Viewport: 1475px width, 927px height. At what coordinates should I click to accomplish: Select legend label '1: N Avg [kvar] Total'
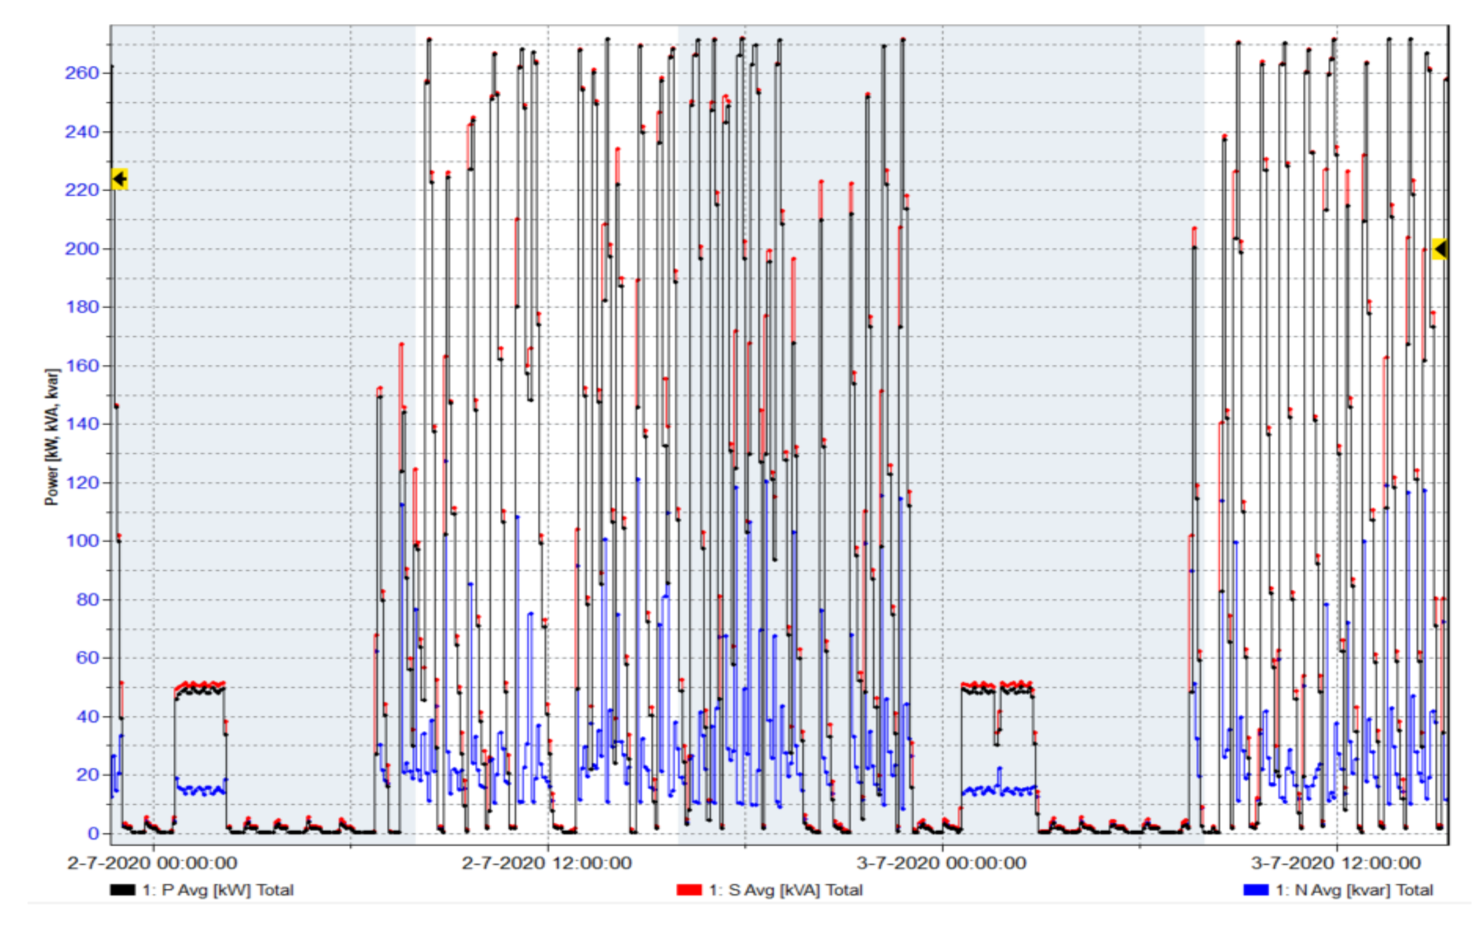(x=1354, y=890)
